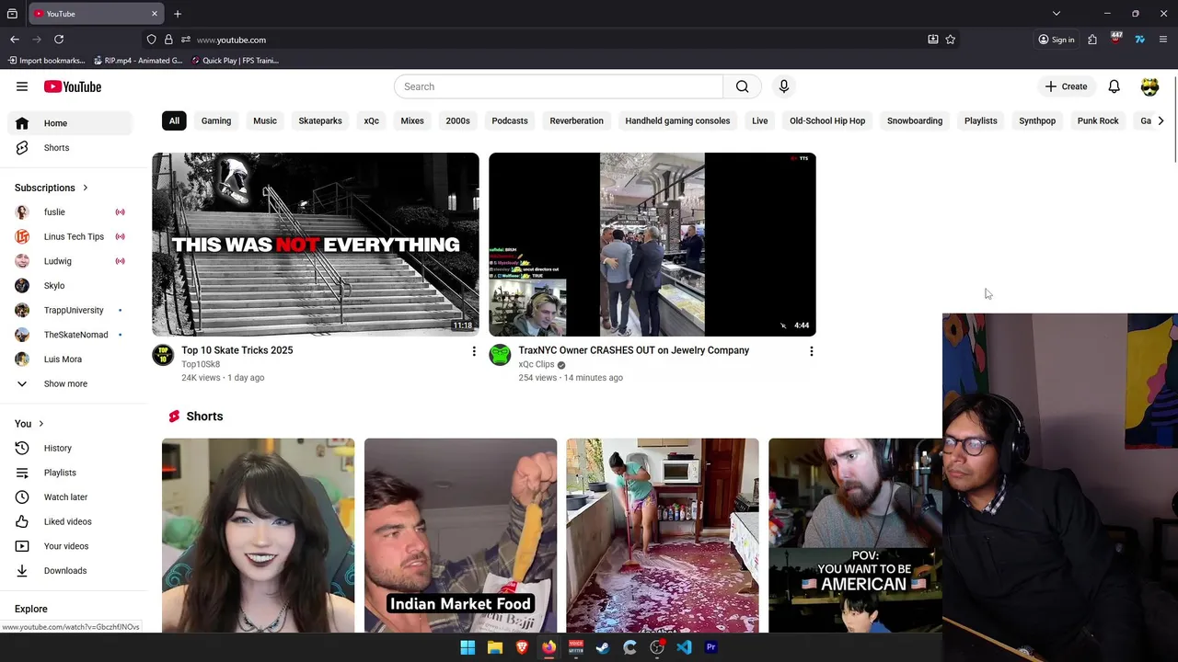This screenshot has height=662, width=1178.
Task: Open list all tabs dropdown
Action: (1057, 14)
